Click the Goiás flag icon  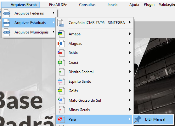tap(61, 91)
